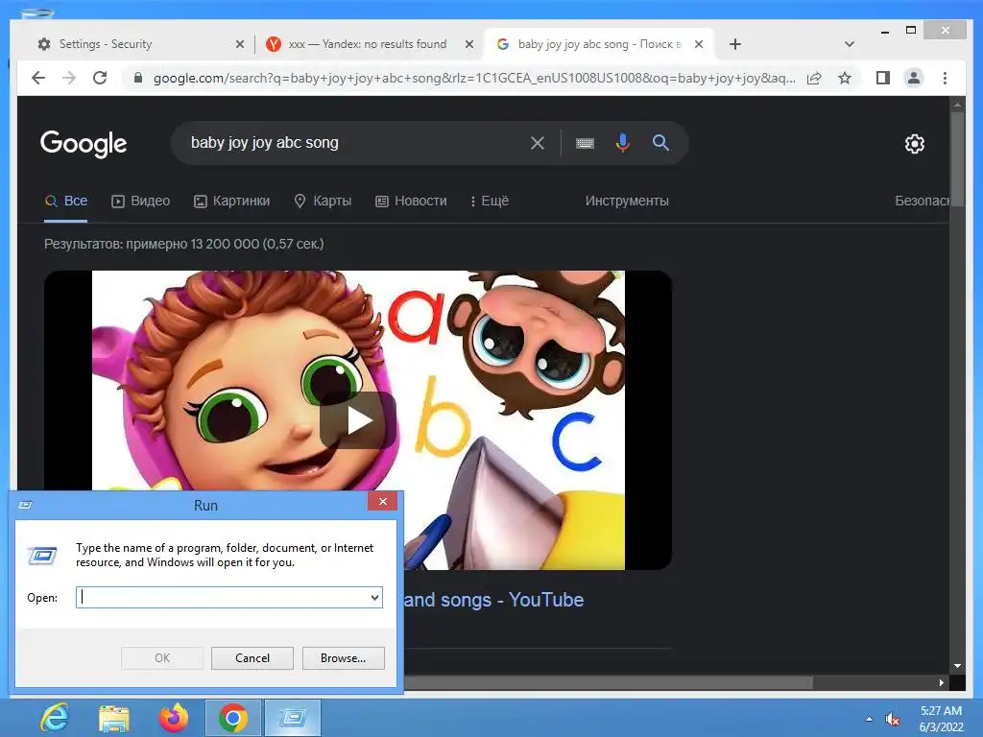Select Run dialog taskbar button
983x737 pixels.
[293, 718]
